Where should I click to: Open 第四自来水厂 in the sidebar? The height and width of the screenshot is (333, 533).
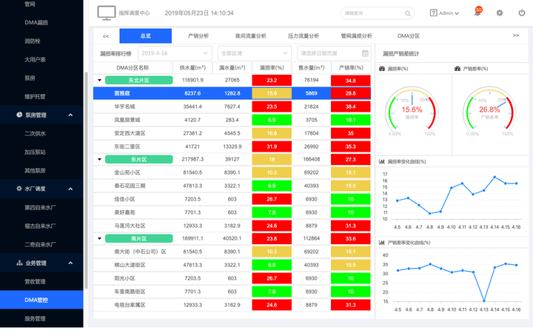tap(40, 207)
